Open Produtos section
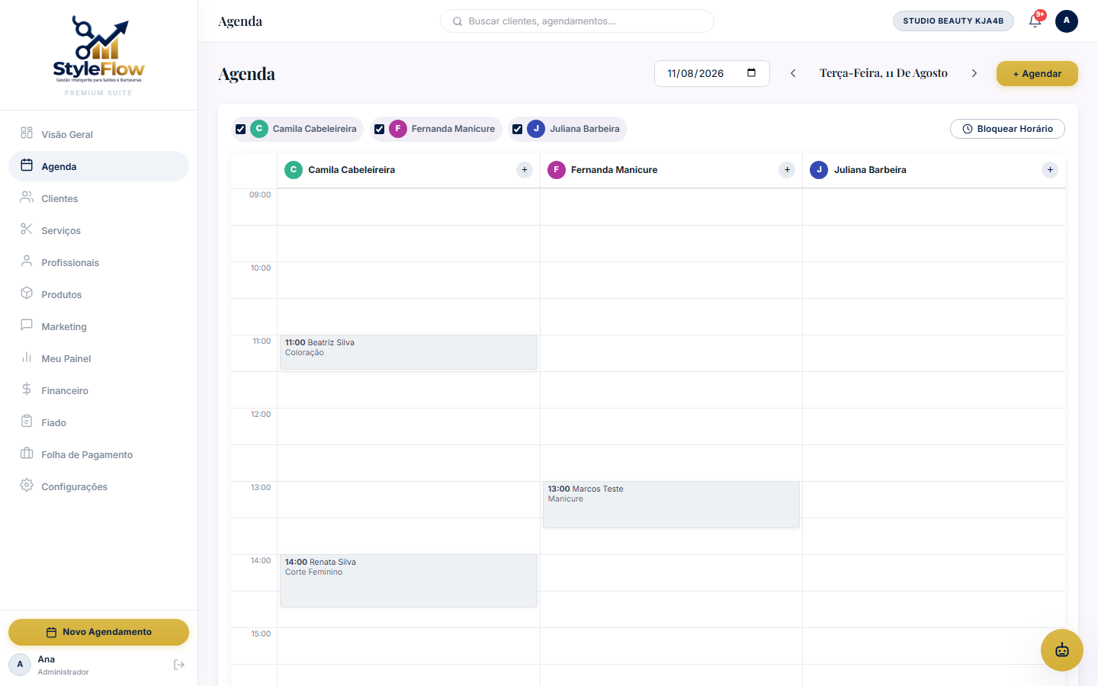 point(98,294)
